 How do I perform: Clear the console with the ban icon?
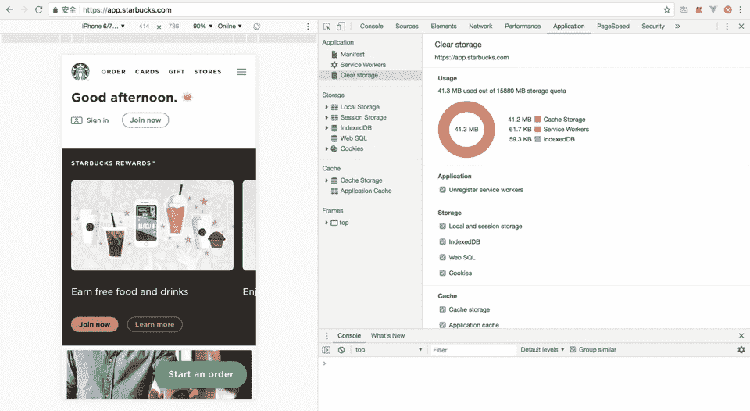tap(341, 350)
